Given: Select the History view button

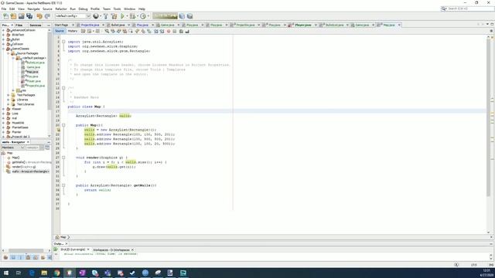Looking at the screenshot, I should pos(72,31).
